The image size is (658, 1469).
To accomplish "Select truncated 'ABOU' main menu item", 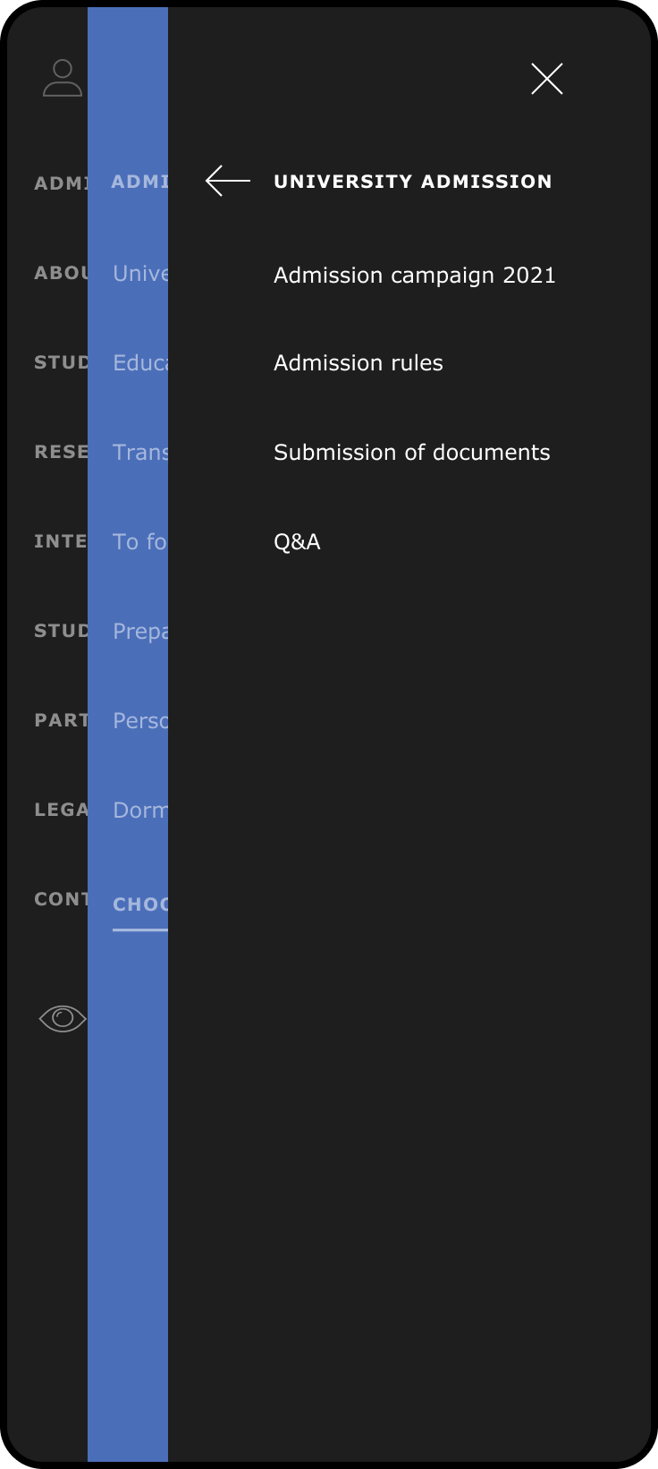I will (61, 273).
